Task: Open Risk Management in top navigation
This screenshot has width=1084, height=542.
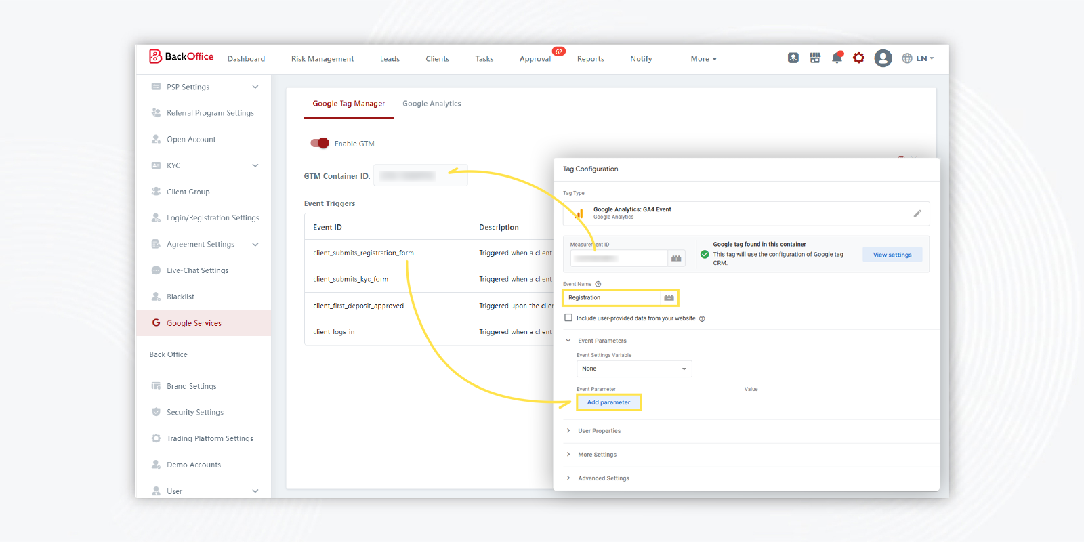Action: [x=322, y=59]
